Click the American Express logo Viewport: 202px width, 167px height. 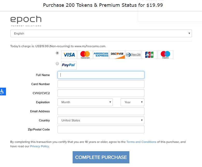101,55
